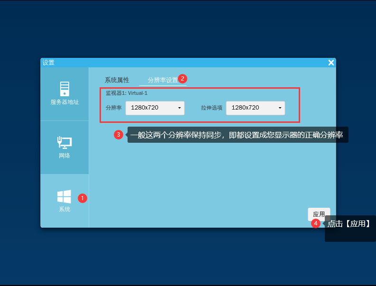Click the red number 2 badge

coord(183,78)
